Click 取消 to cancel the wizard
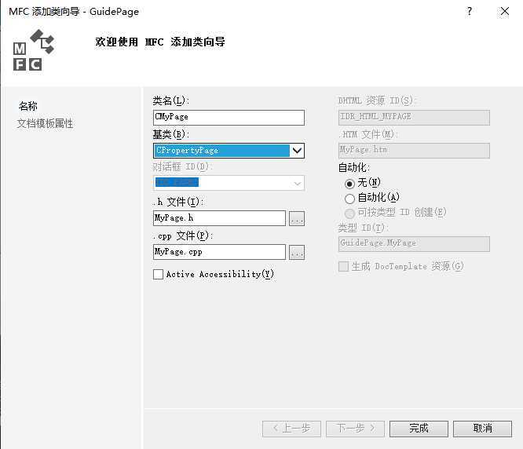 pyautogui.click(x=482, y=429)
